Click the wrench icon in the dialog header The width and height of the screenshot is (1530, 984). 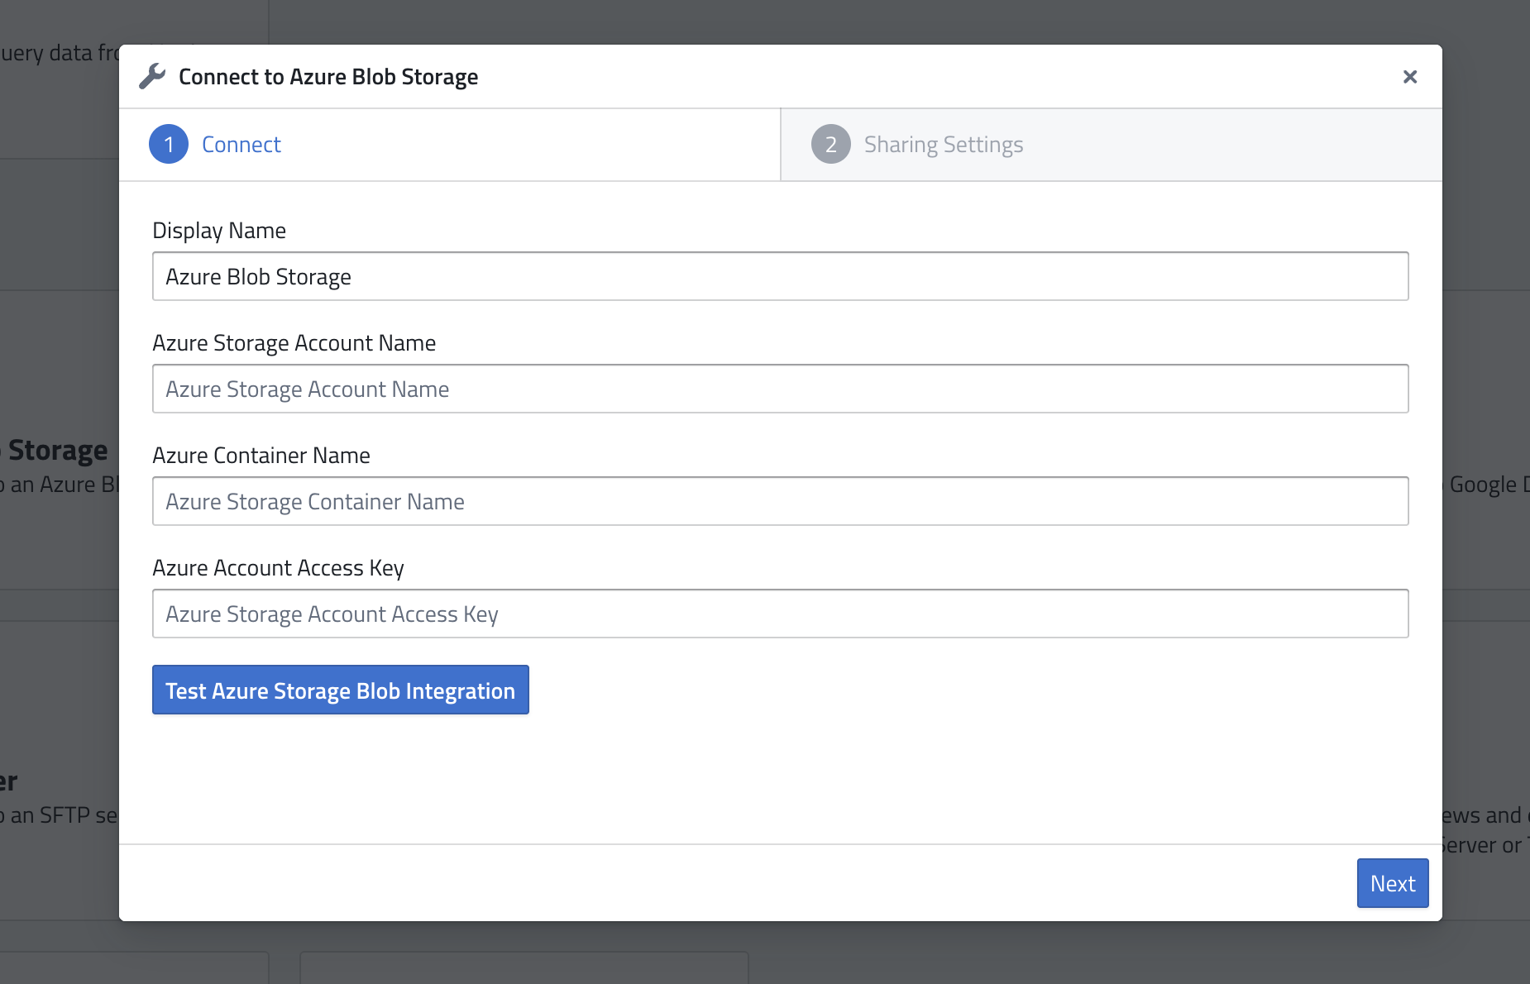153,75
